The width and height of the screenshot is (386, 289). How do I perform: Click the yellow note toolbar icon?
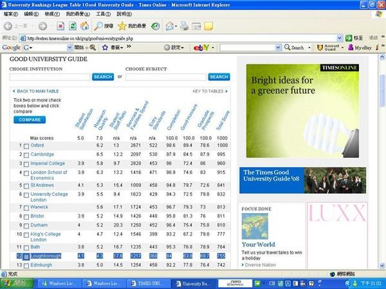(208, 26)
